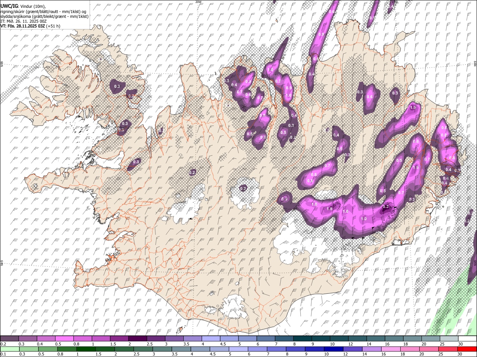477x357 pixels.
Task: Click the lilac rain swatch starting at 14
Action: [371, 349]
